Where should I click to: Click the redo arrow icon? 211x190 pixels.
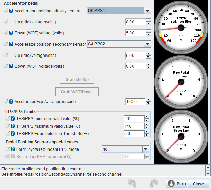coord(154,183)
